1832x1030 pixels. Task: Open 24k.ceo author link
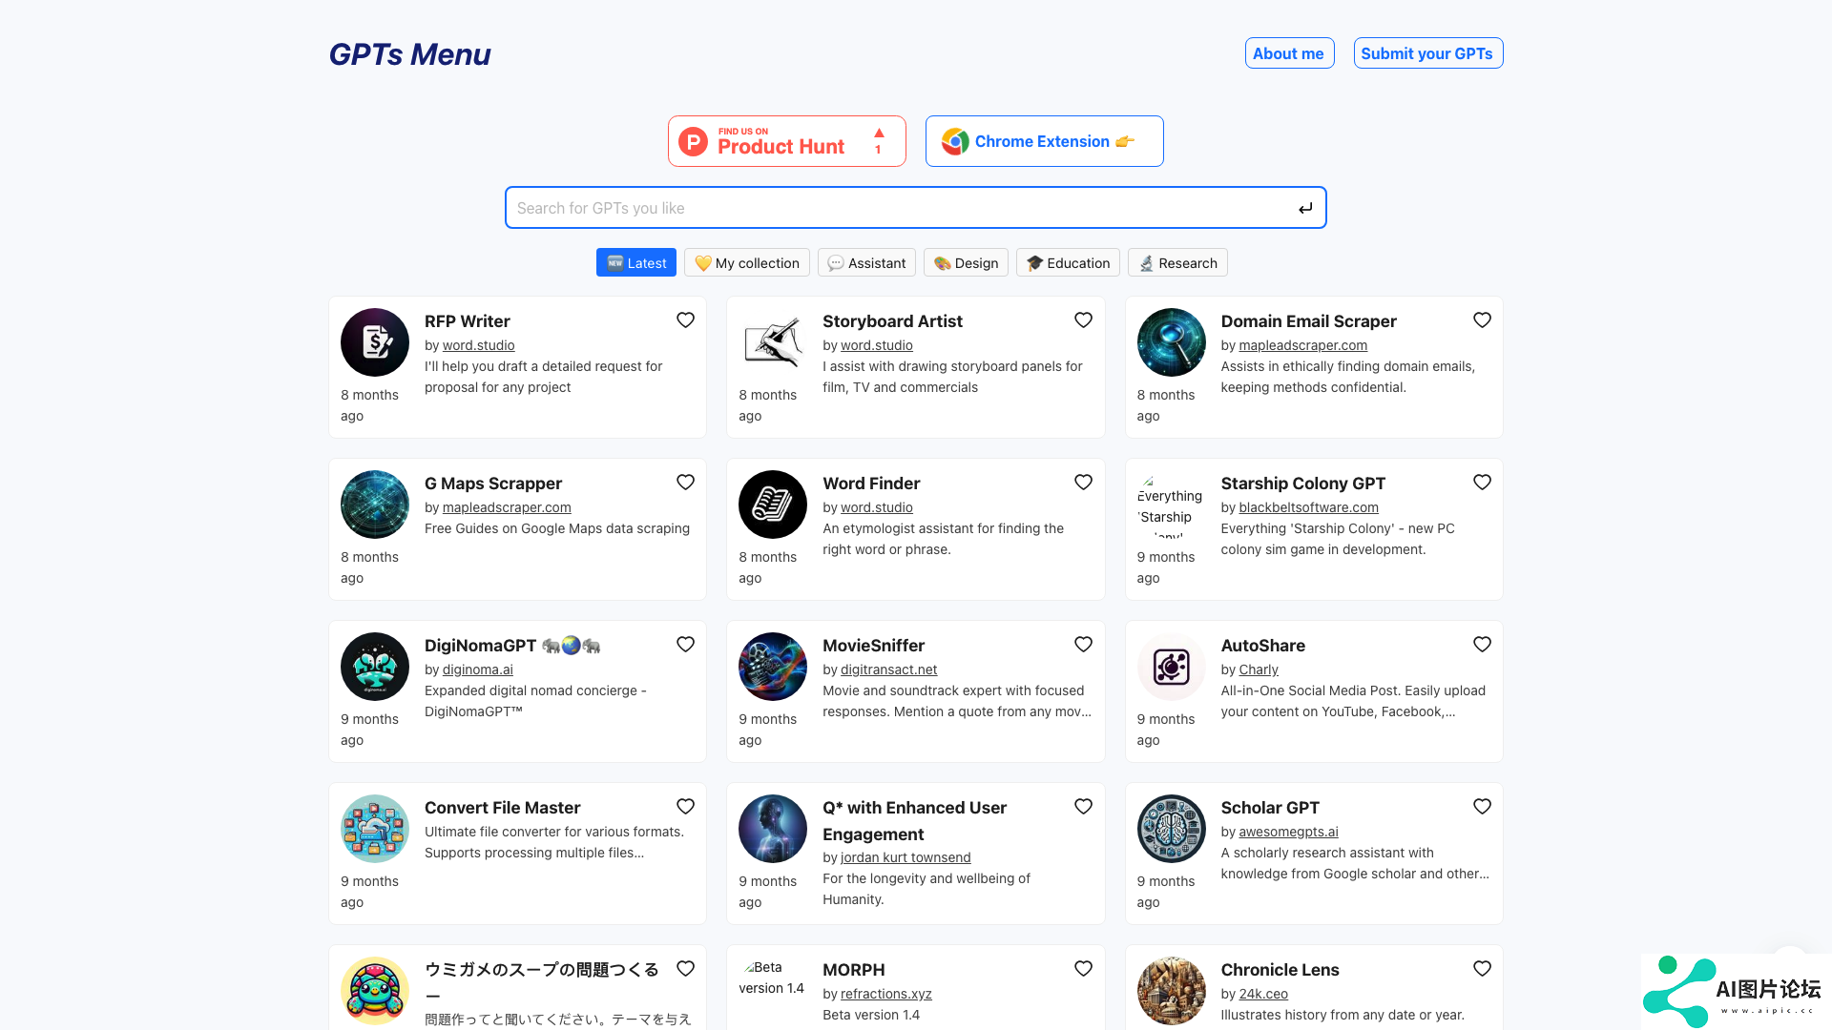click(1262, 994)
